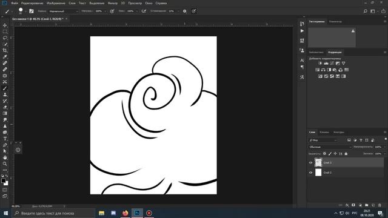
Task: Open the painting mode dropdown in options bar
Action: click(63, 12)
